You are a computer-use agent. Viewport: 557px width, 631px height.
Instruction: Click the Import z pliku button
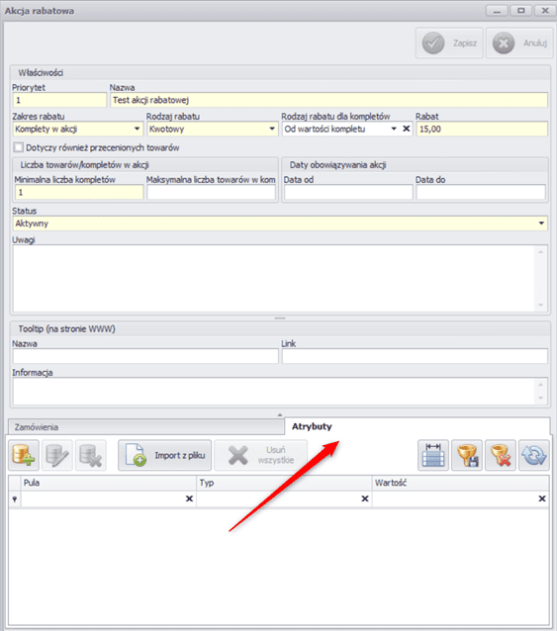(x=164, y=455)
